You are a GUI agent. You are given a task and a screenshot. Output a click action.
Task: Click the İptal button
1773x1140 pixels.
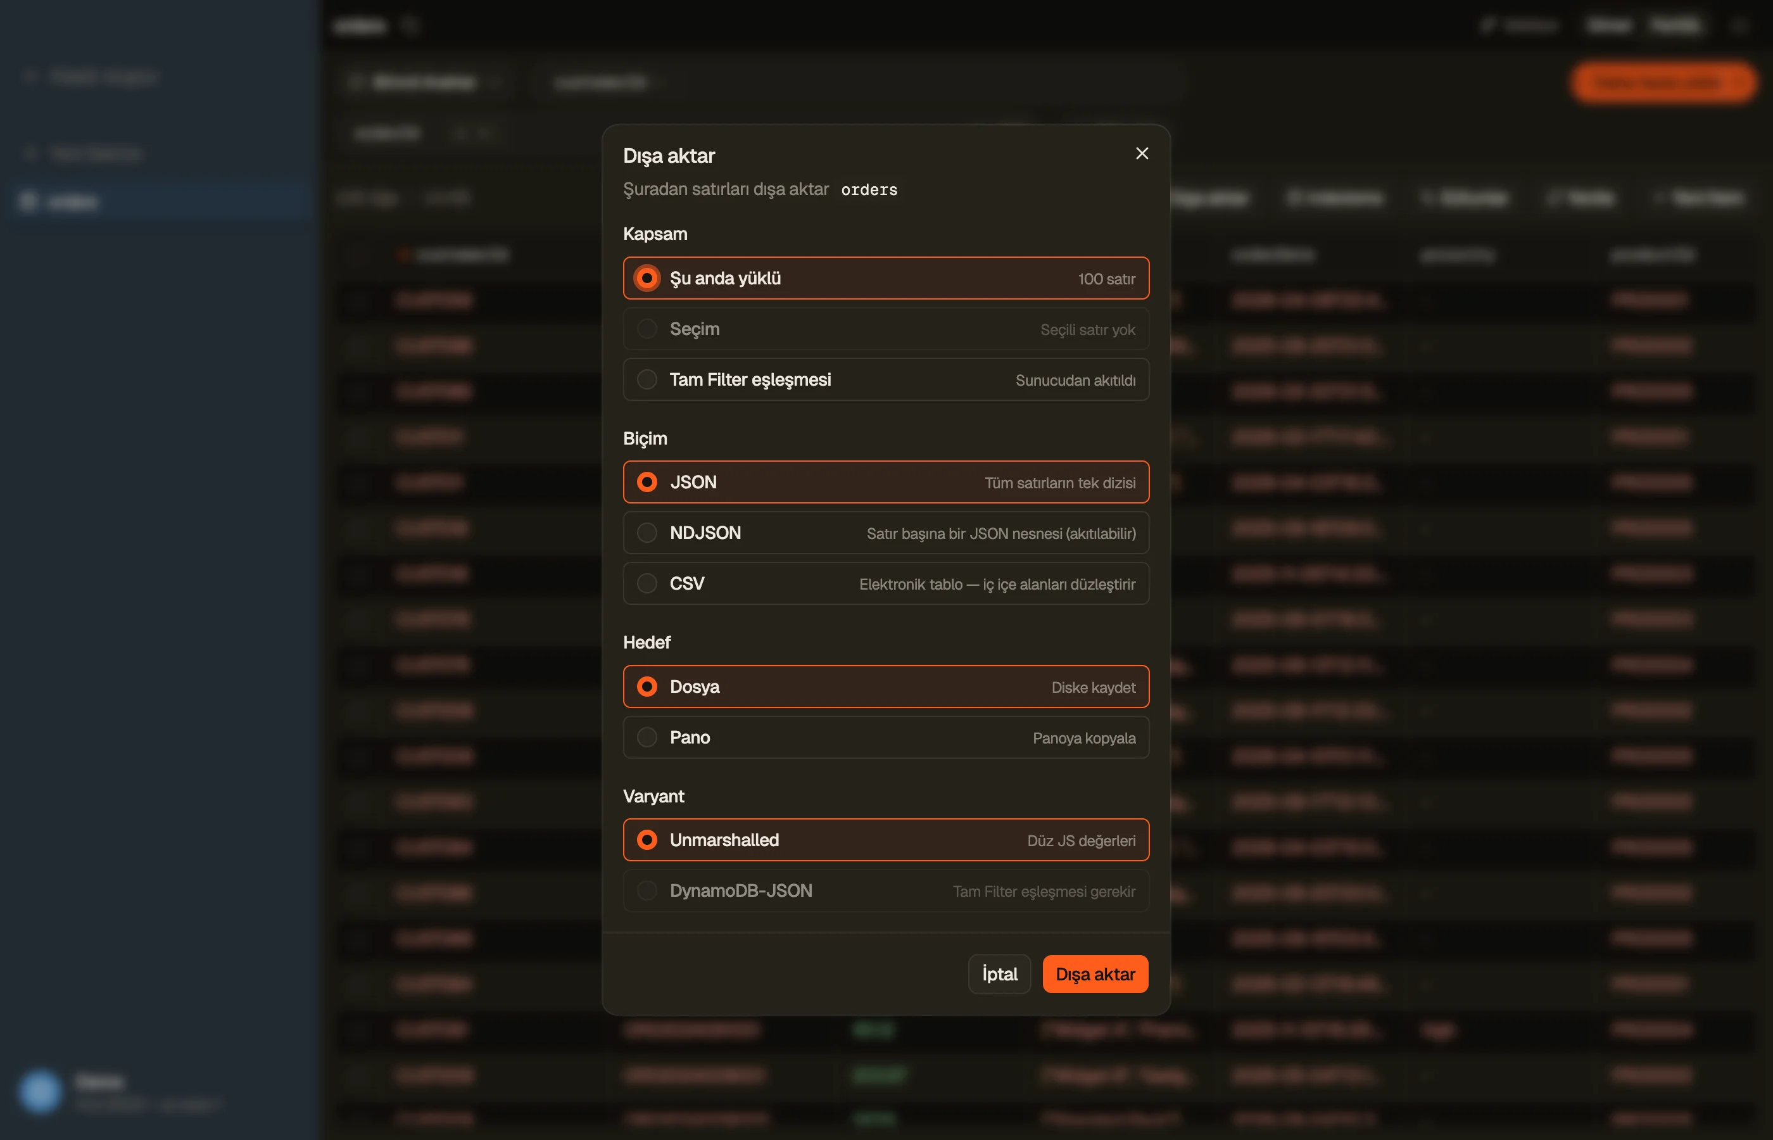[999, 974]
